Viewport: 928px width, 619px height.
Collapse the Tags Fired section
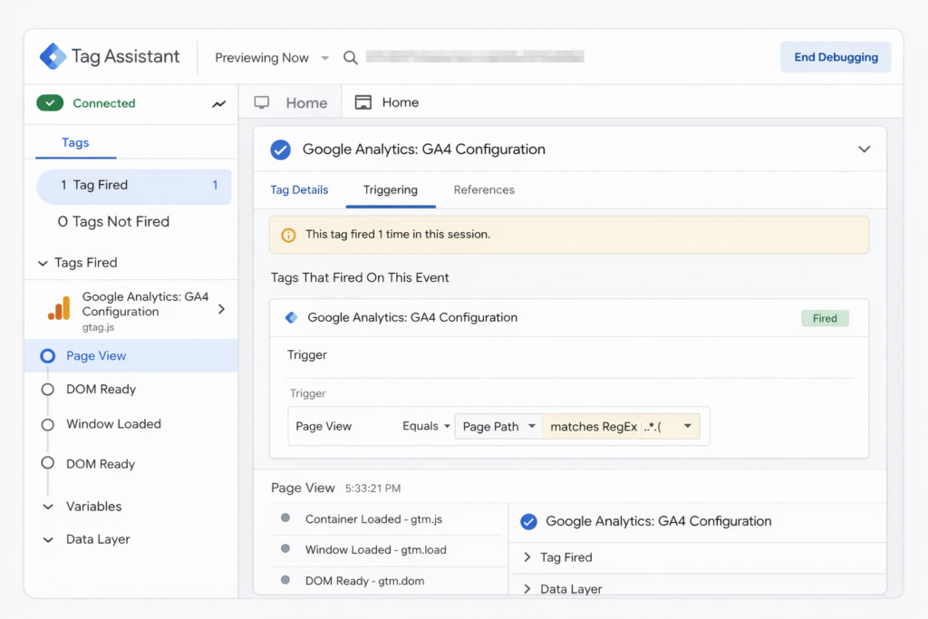(43, 263)
